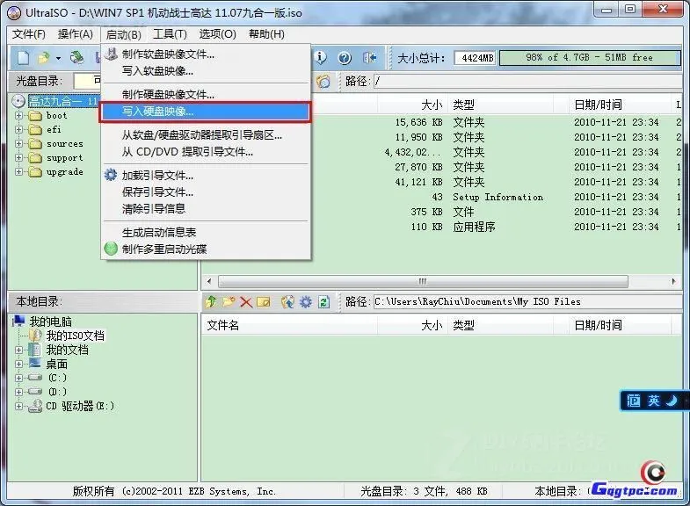The image size is (690, 506).
Task: Choose 写入硬盘映像... menu entry
Action: click(206, 112)
